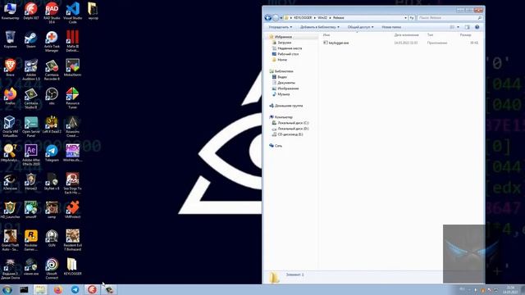Select the Grand Theft Auto desktop shortcut
This screenshot has height=295, width=525.
(x=10, y=240)
